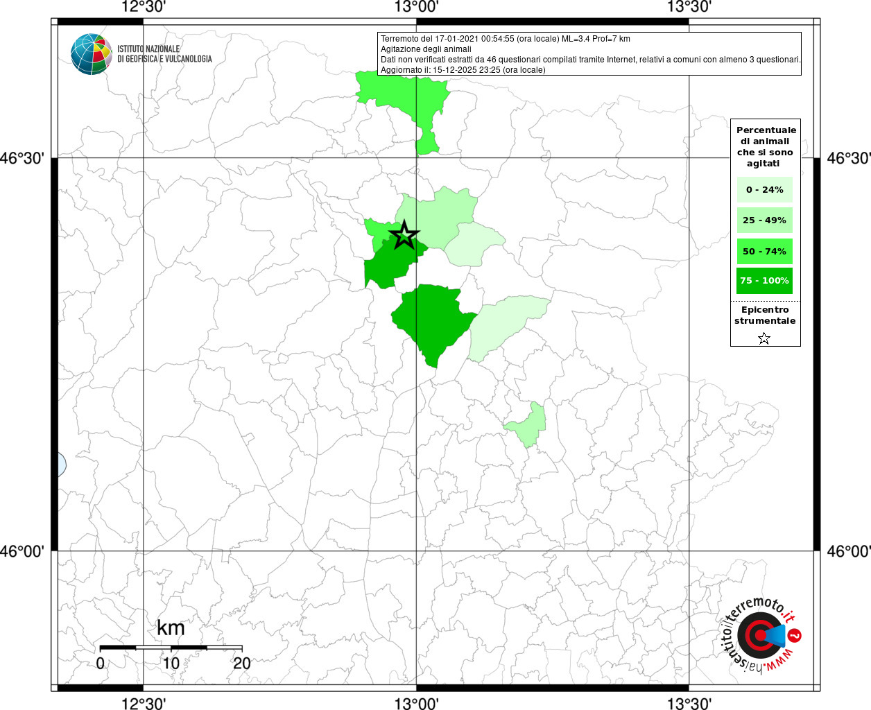
Task: Click the bottom 12°30' longitude label
Action: (x=143, y=704)
